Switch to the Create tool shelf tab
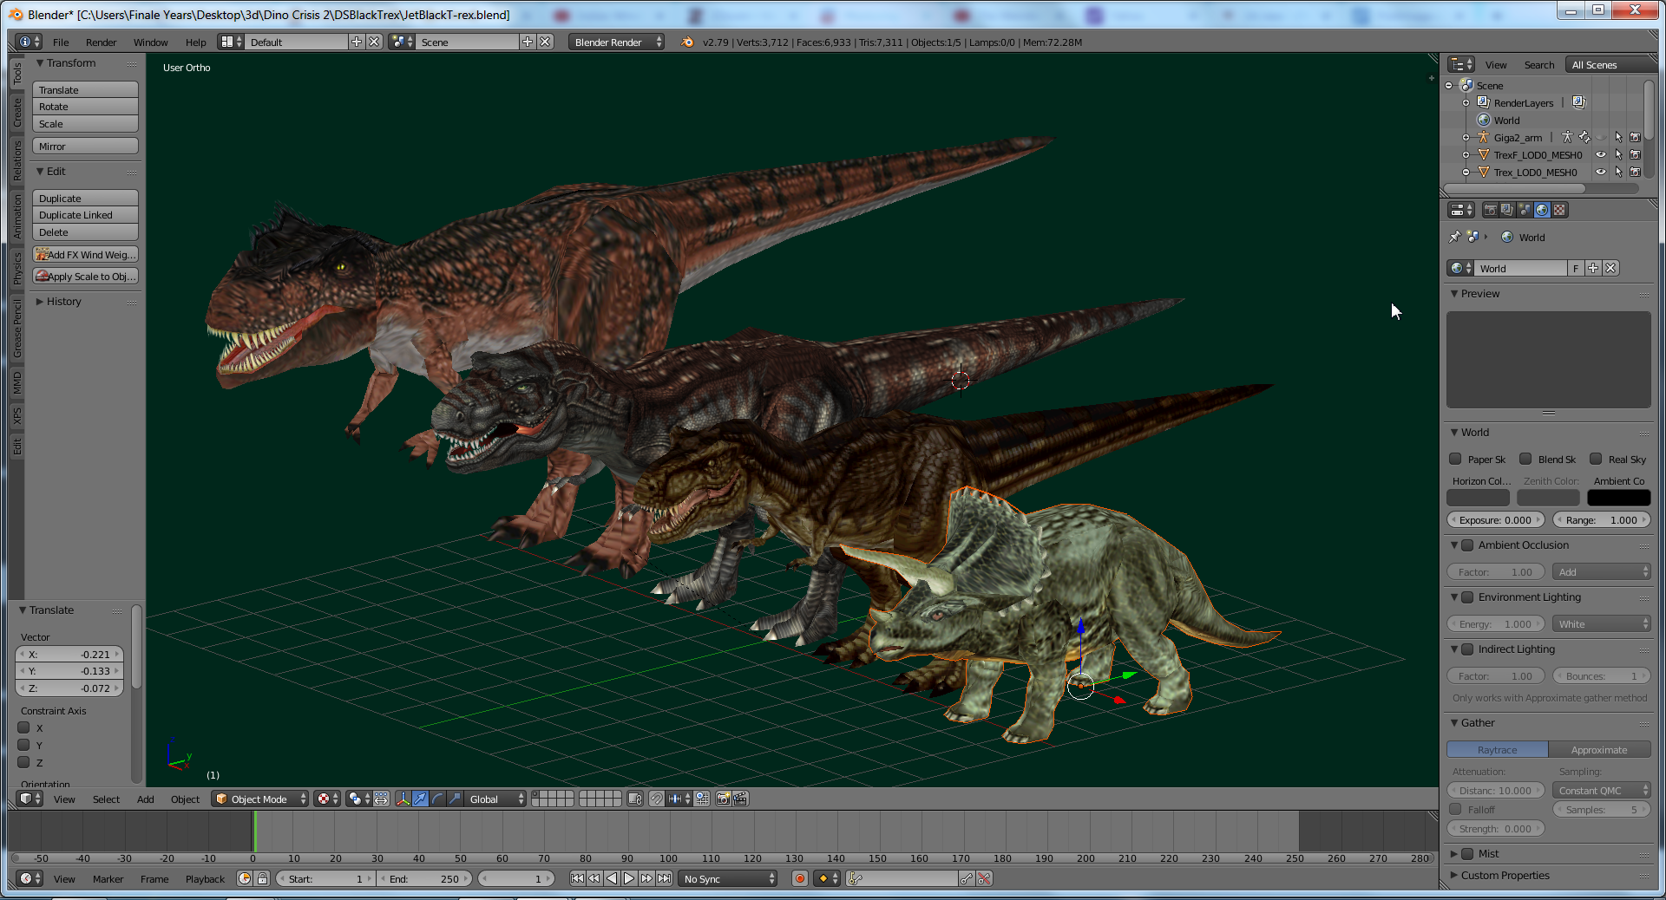The height and width of the screenshot is (900, 1666). pos(16,113)
